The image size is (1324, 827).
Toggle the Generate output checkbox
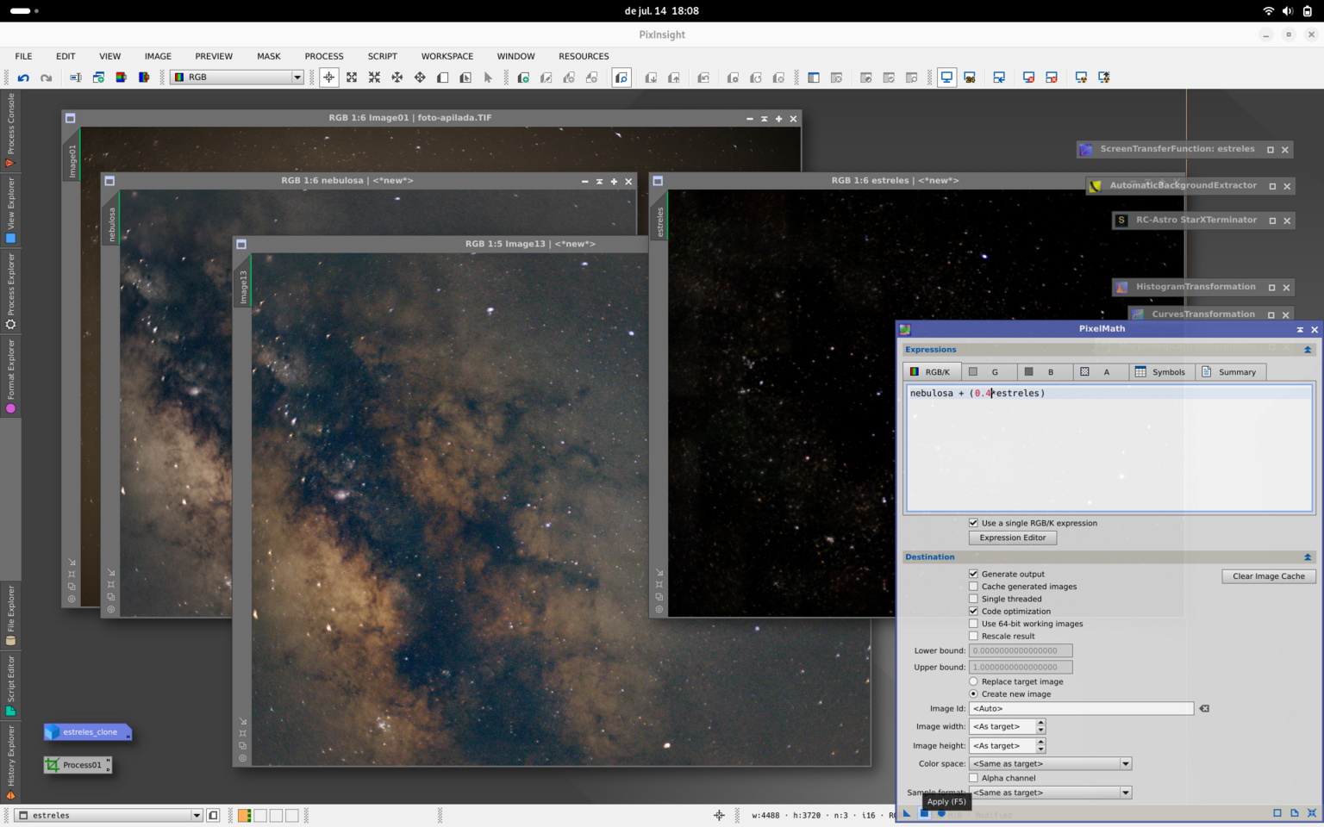pyautogui.click(x=973, y=574)
